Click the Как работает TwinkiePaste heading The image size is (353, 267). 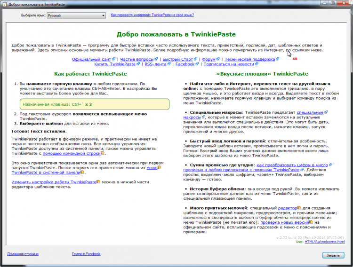point(90,74)
